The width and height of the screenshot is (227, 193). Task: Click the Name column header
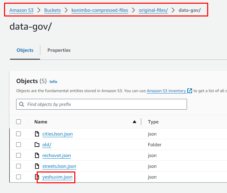41,122
